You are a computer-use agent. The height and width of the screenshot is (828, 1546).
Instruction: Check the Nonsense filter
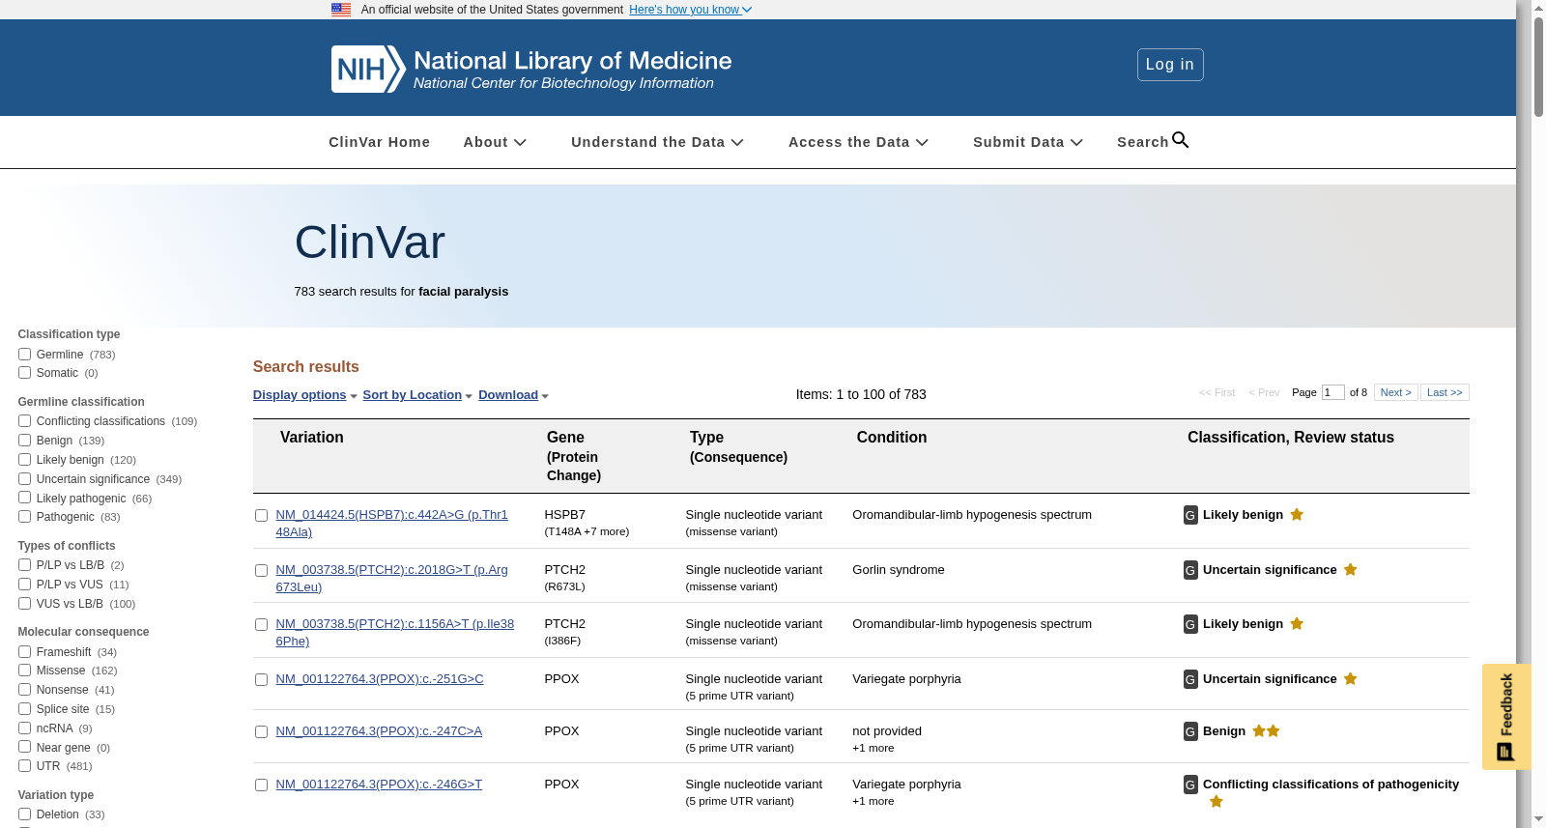pyautogui.click(x=24, y=690)
